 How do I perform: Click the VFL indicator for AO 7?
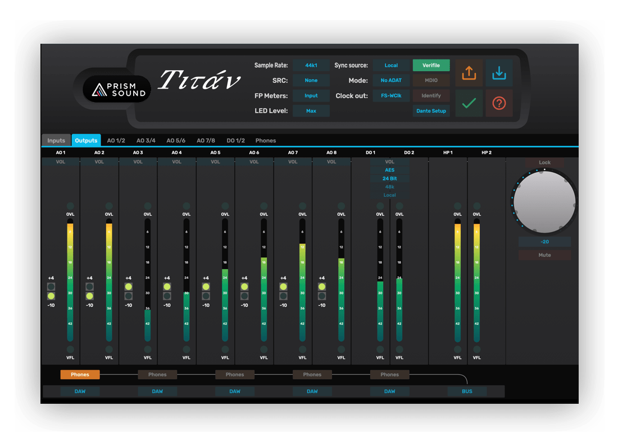302,349
